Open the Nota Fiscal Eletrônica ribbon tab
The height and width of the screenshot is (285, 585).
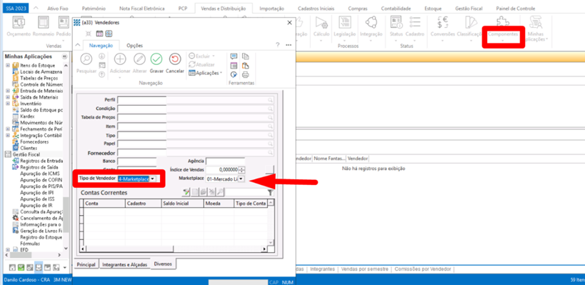[x=141, y=8]
